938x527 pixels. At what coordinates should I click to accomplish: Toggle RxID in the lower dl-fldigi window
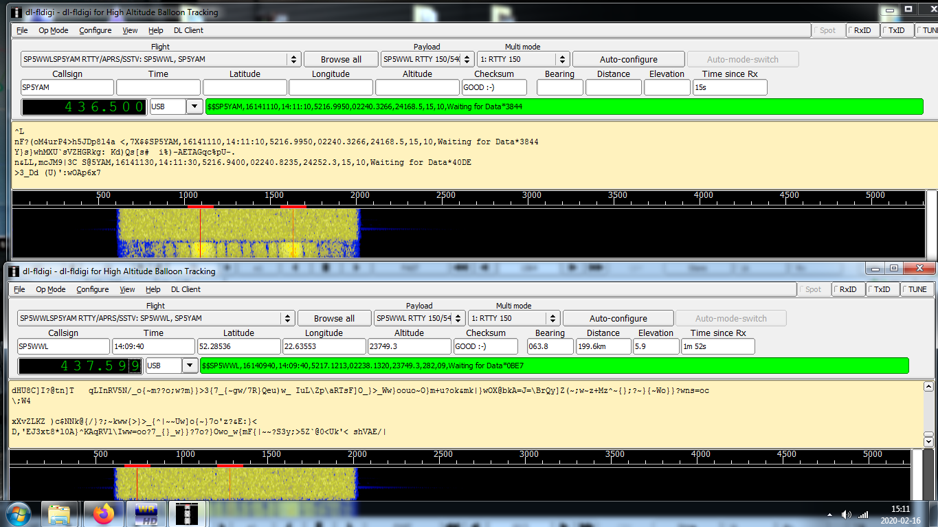848,289
